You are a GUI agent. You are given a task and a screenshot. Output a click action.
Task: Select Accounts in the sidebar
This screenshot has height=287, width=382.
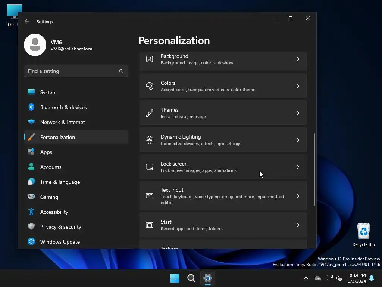click(x=76, y=167)
